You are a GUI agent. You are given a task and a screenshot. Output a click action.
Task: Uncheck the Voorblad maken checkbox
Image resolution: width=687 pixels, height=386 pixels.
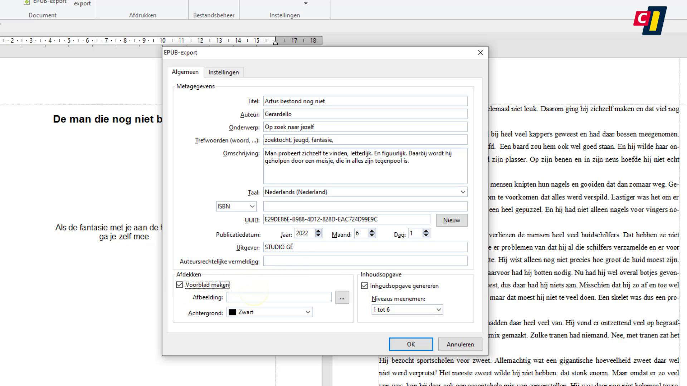tap(180, 285)
